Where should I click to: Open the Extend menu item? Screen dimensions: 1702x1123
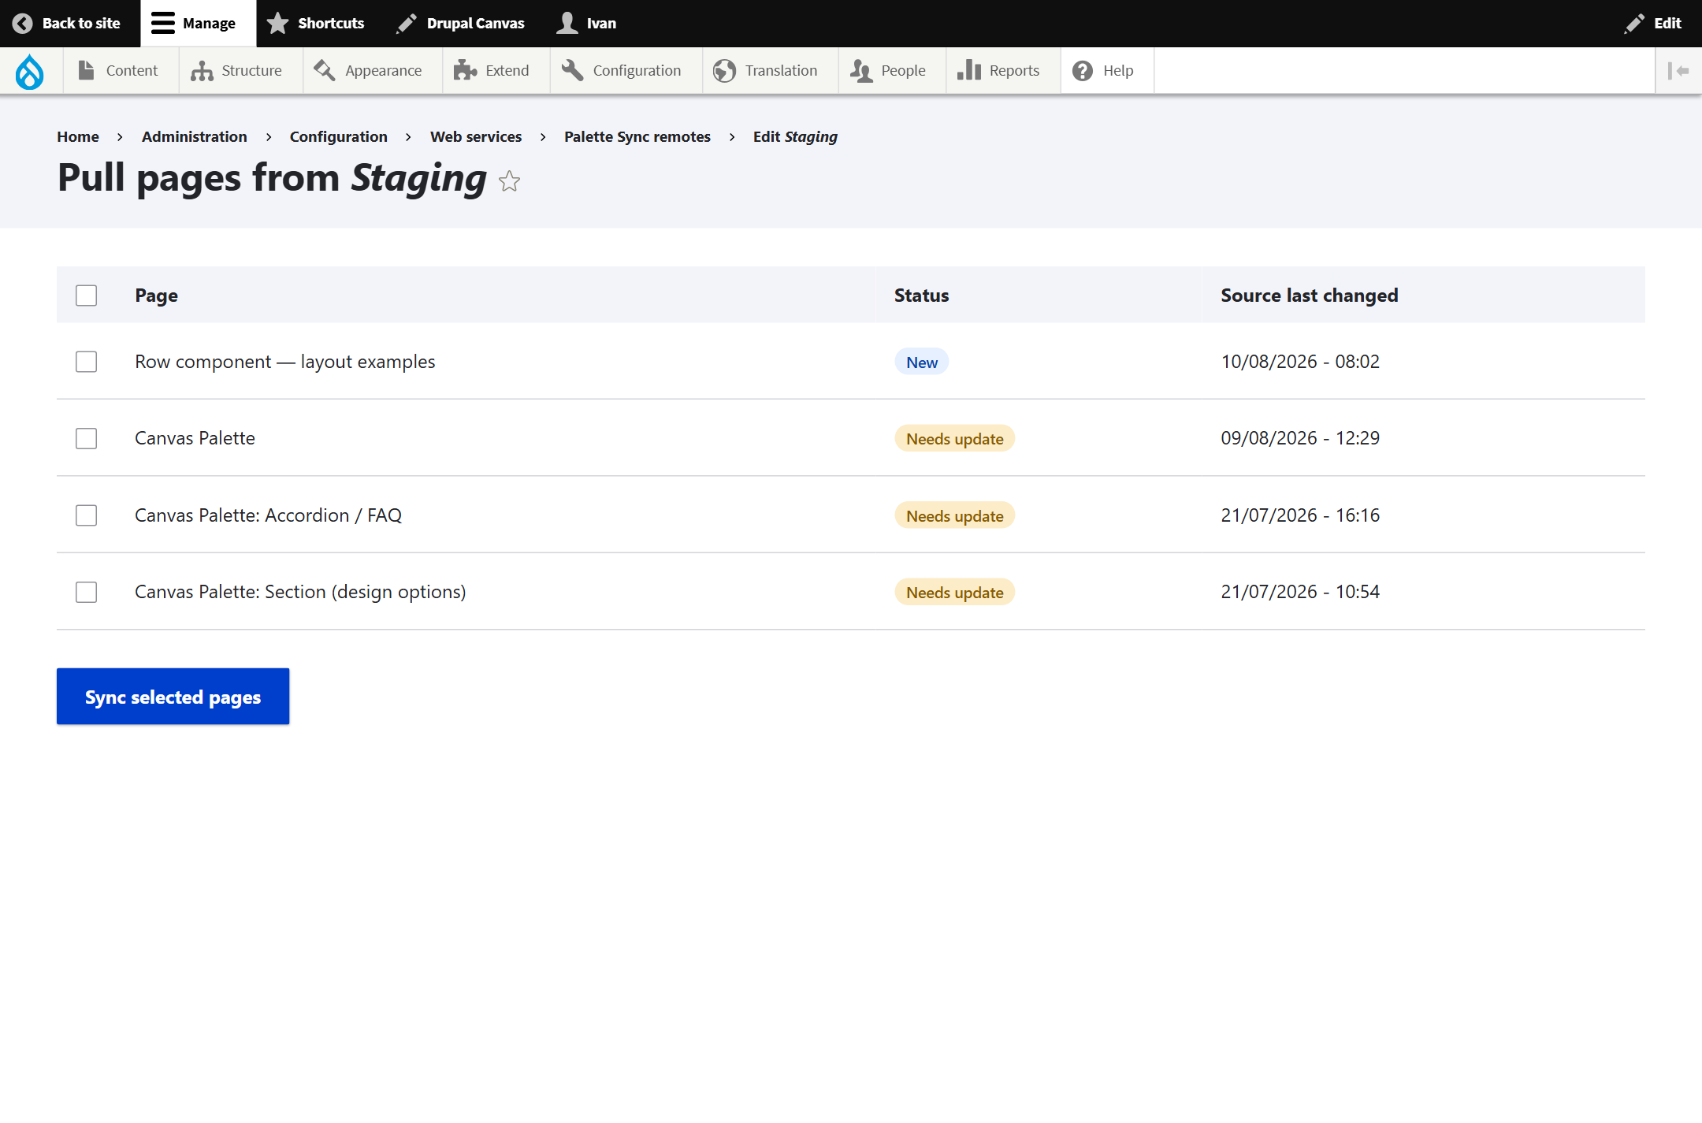click(496, 71)
